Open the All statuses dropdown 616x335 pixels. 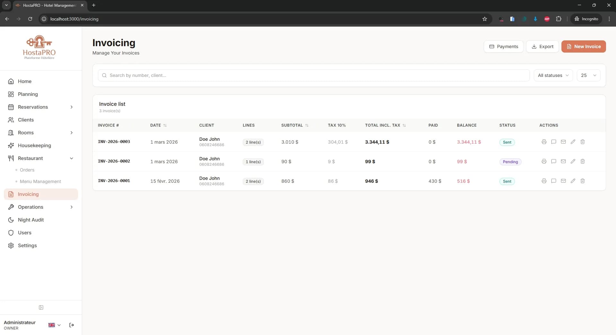553,75
